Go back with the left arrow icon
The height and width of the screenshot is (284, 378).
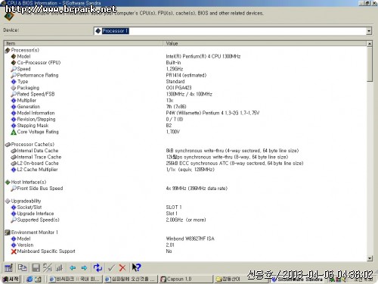click(x=73, y=267)
